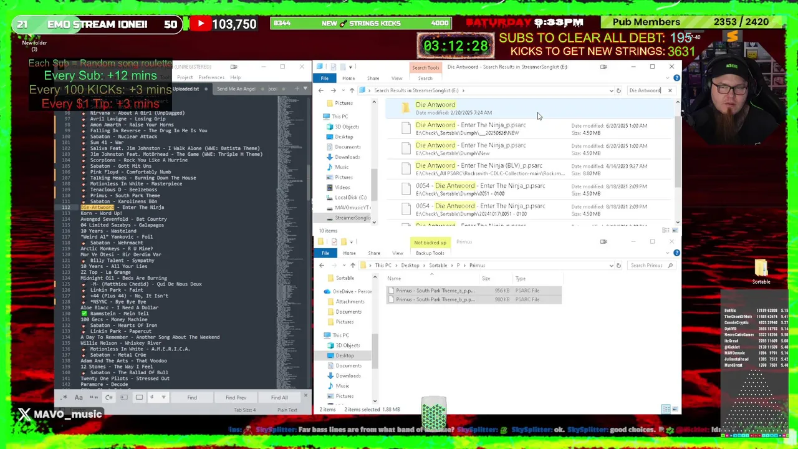This screenshot has width=798, height=449.
Task: Open Backup Tools tab in Primus window
Action: [x=430, y=253]
